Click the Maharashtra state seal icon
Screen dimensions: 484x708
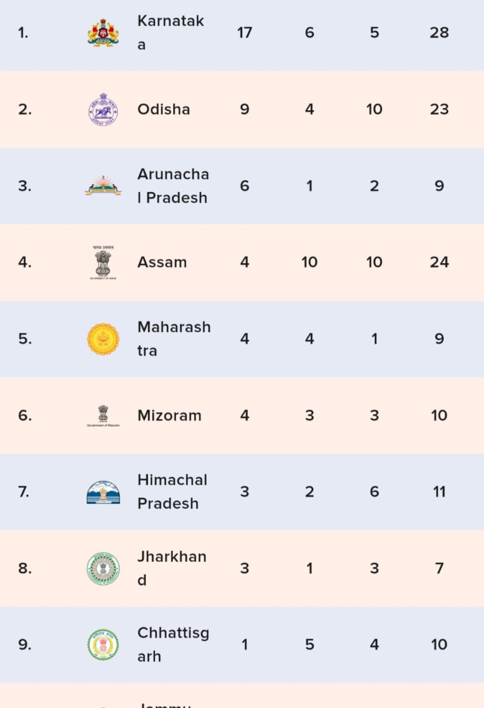(103, 339)
